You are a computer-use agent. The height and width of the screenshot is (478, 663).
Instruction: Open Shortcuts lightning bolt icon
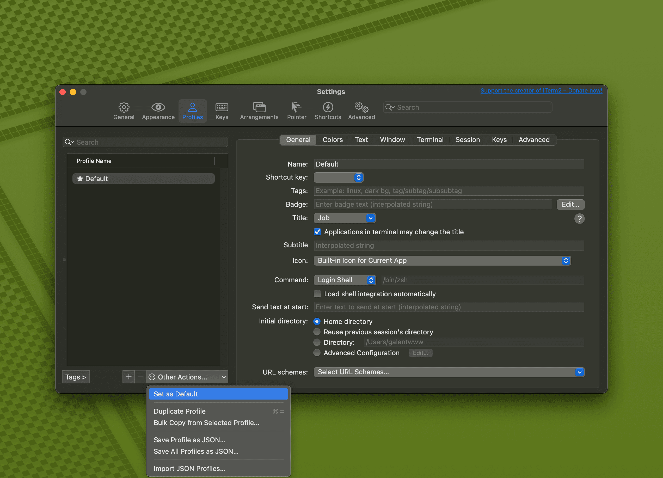pos(328,108)
